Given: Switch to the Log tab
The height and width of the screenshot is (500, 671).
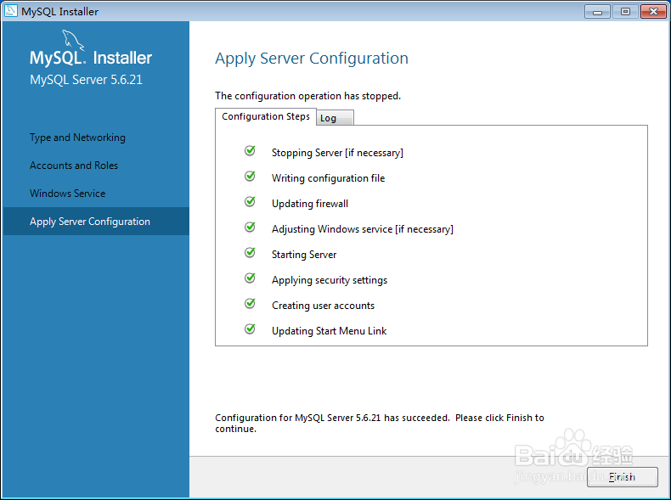Looking at the screenshot, I should point(335,118).
